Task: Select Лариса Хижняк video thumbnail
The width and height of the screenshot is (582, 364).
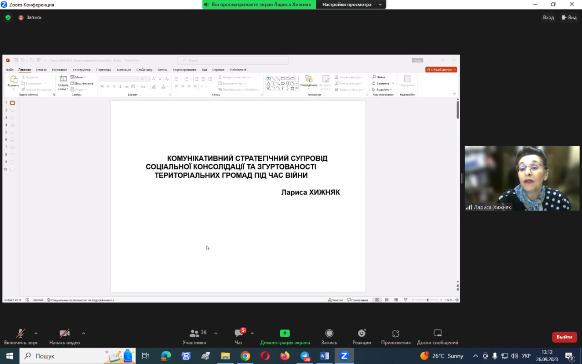Action: 522,178
